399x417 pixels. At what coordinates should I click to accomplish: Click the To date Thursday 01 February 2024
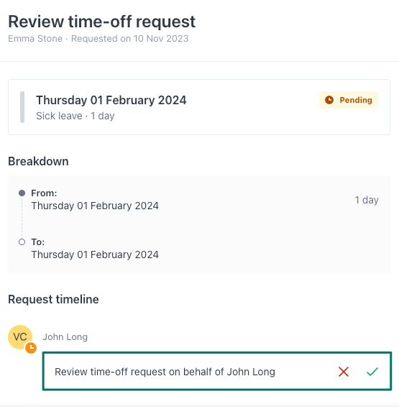click(x=95, y=255)
